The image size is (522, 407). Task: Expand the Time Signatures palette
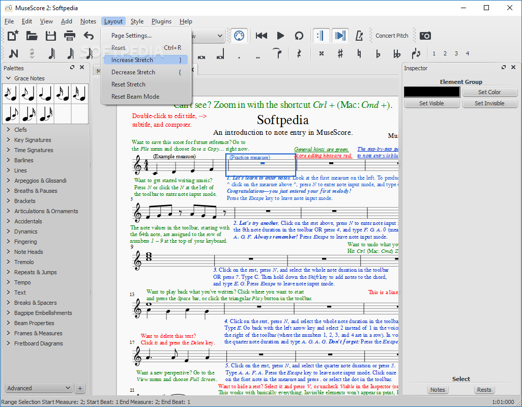(x=9, y=150)
